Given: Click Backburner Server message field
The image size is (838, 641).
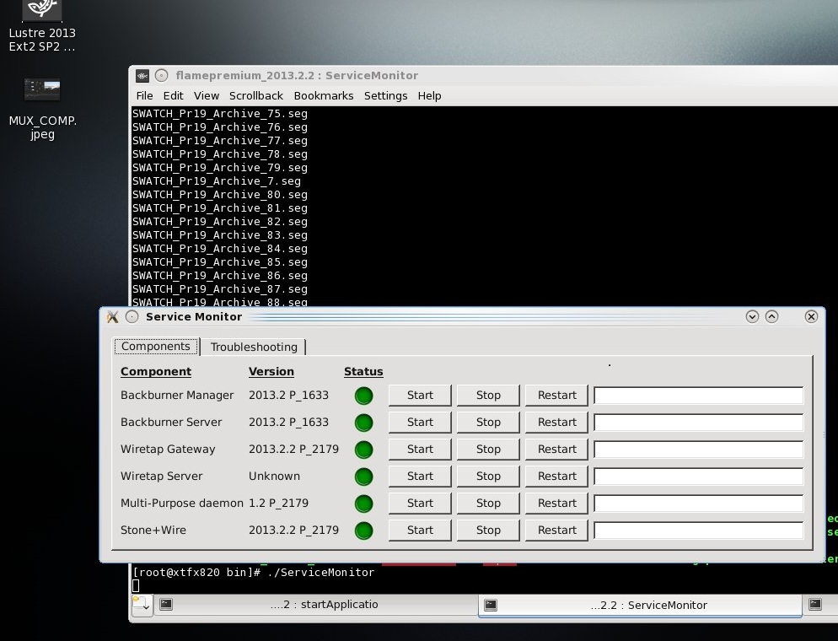Looking at the screenshot, I should [x=699, y=423].
